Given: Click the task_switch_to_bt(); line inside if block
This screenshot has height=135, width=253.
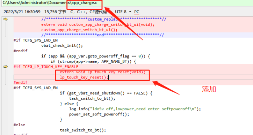Looking at the screenshot, I should point(92,98).
